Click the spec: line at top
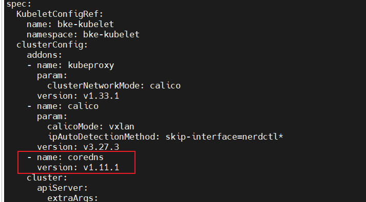The image size is (366, 202). [x=19, y=4]
